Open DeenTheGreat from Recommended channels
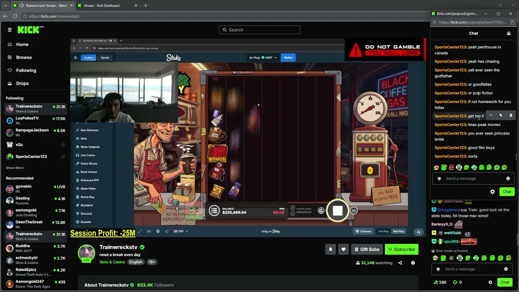519x292 pixels. pos(35,224)
